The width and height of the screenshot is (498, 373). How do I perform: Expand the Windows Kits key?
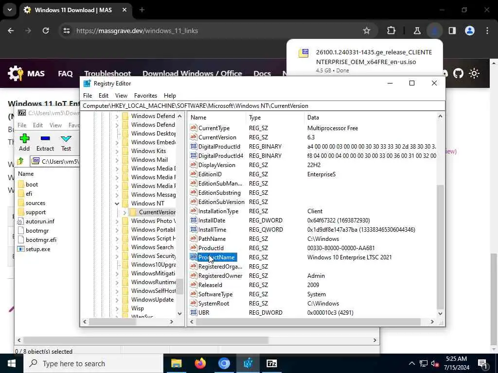coord(117,151)
